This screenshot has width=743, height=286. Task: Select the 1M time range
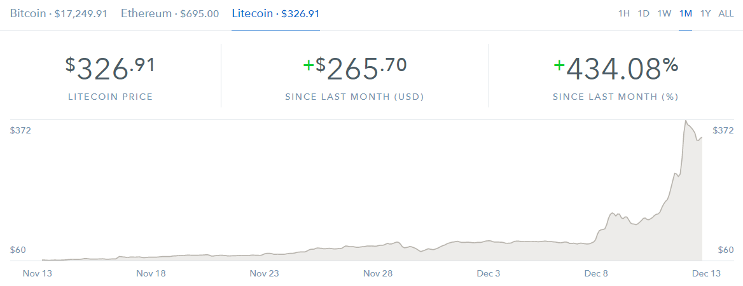(x=685, y=13)
